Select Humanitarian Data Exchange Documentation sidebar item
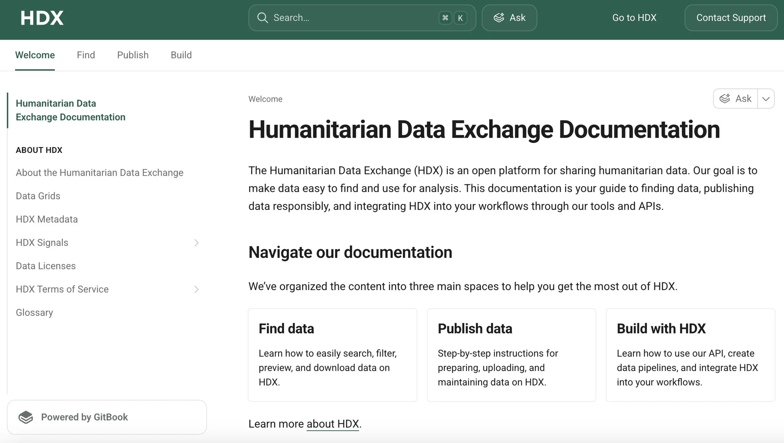The image size is (784, 443). point(70,110)
